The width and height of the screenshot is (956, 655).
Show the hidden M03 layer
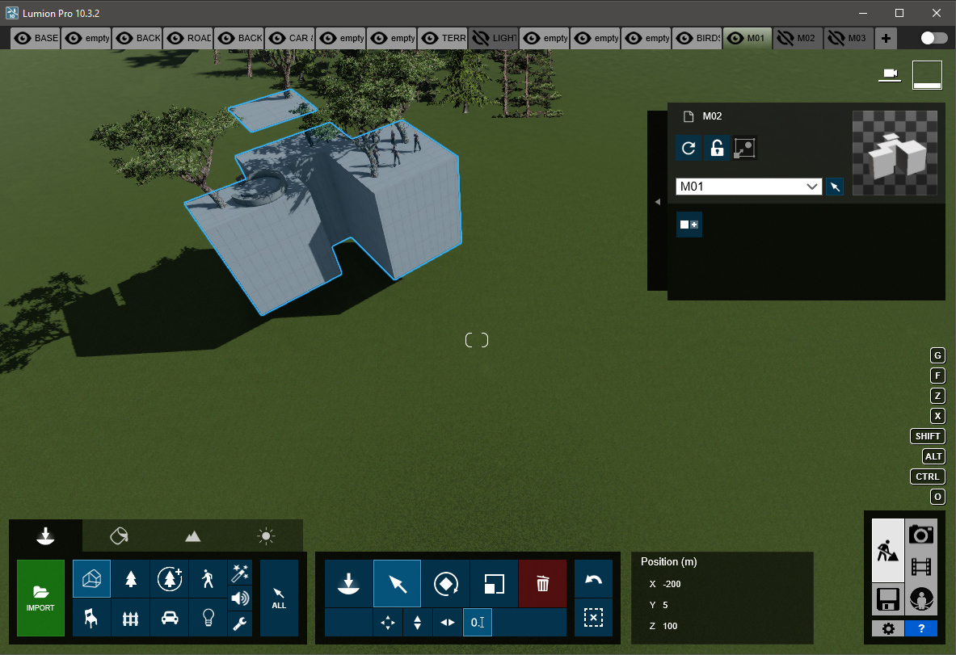836,38
